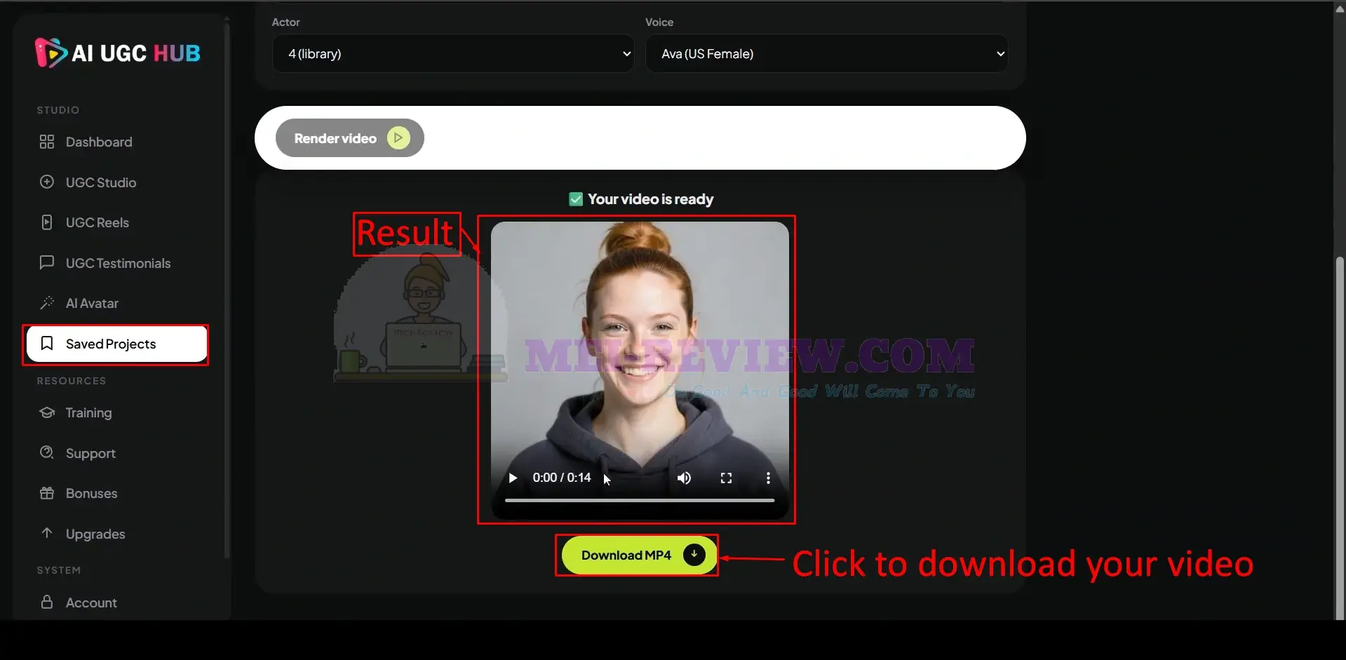Click the UGC Reels phone icon
Viewport: 1346px width, 660px height.
47,222
